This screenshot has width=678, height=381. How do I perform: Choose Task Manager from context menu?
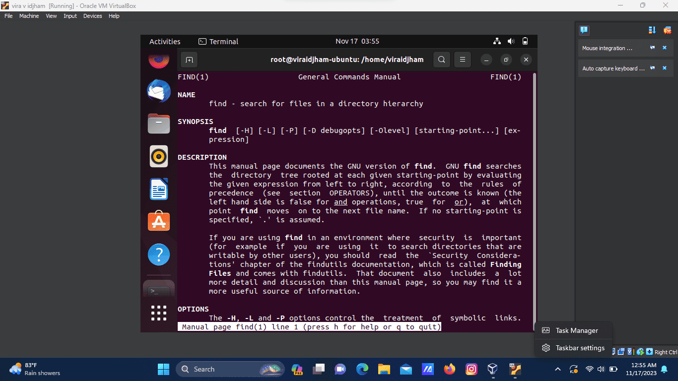[573, 330]
